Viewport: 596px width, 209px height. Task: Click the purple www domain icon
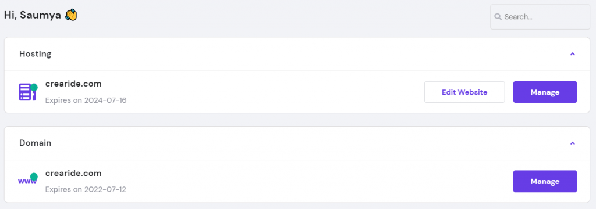coord(27,181)
